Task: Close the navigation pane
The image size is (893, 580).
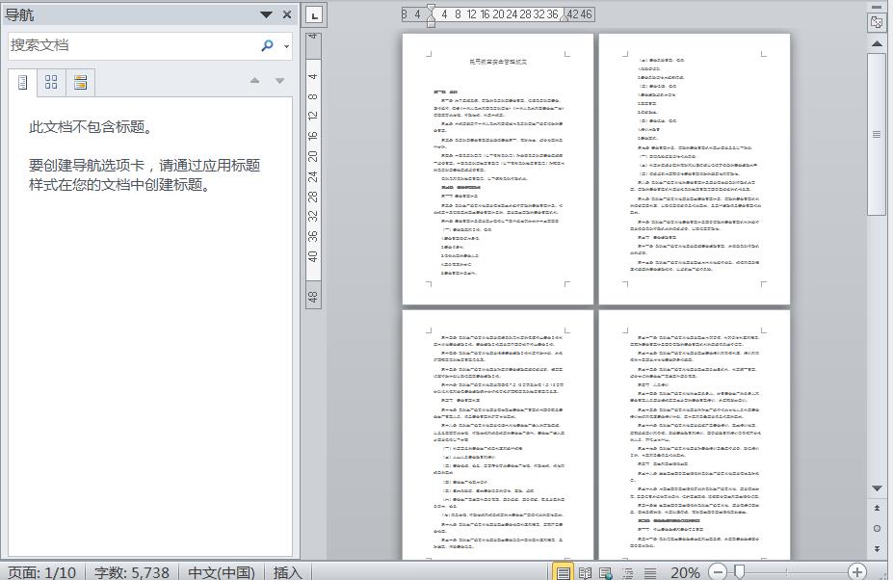Action: pyautogui.click(x=287, y=14)
